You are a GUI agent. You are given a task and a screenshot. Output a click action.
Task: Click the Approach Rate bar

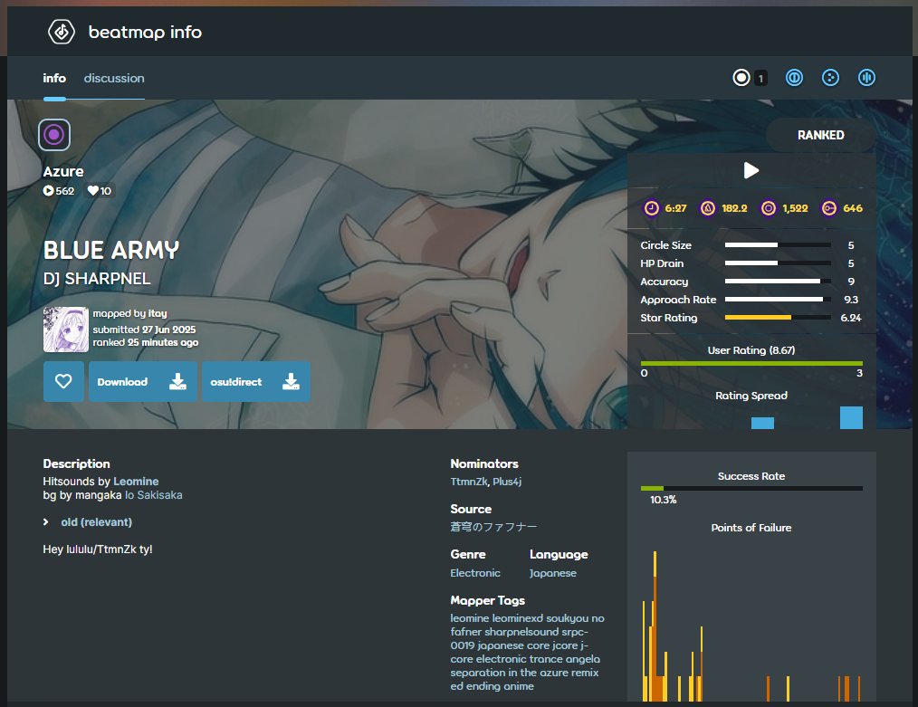pyautogui.click(x=778, y=299)
